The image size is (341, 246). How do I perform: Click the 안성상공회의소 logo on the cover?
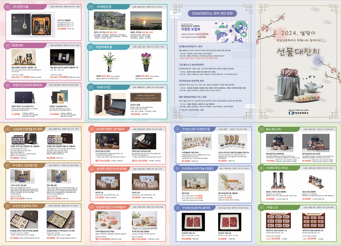(x=298, y=113)
